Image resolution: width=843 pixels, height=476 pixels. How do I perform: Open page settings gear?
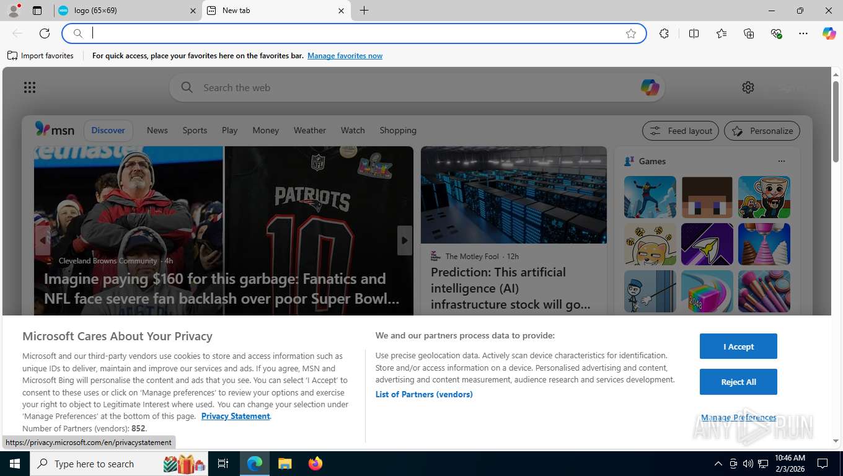748,87
